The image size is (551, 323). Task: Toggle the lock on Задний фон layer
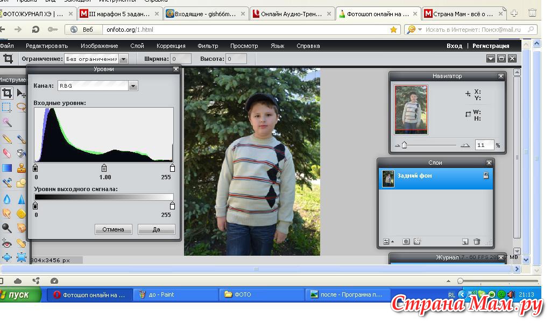click(486, 175)
